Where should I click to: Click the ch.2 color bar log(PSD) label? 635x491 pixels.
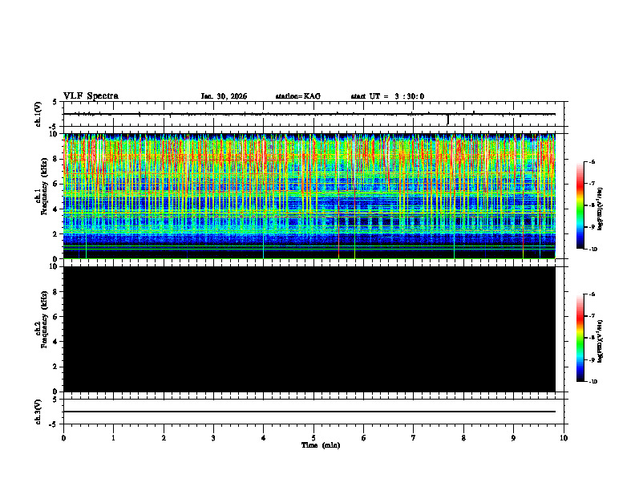[601, 342]
